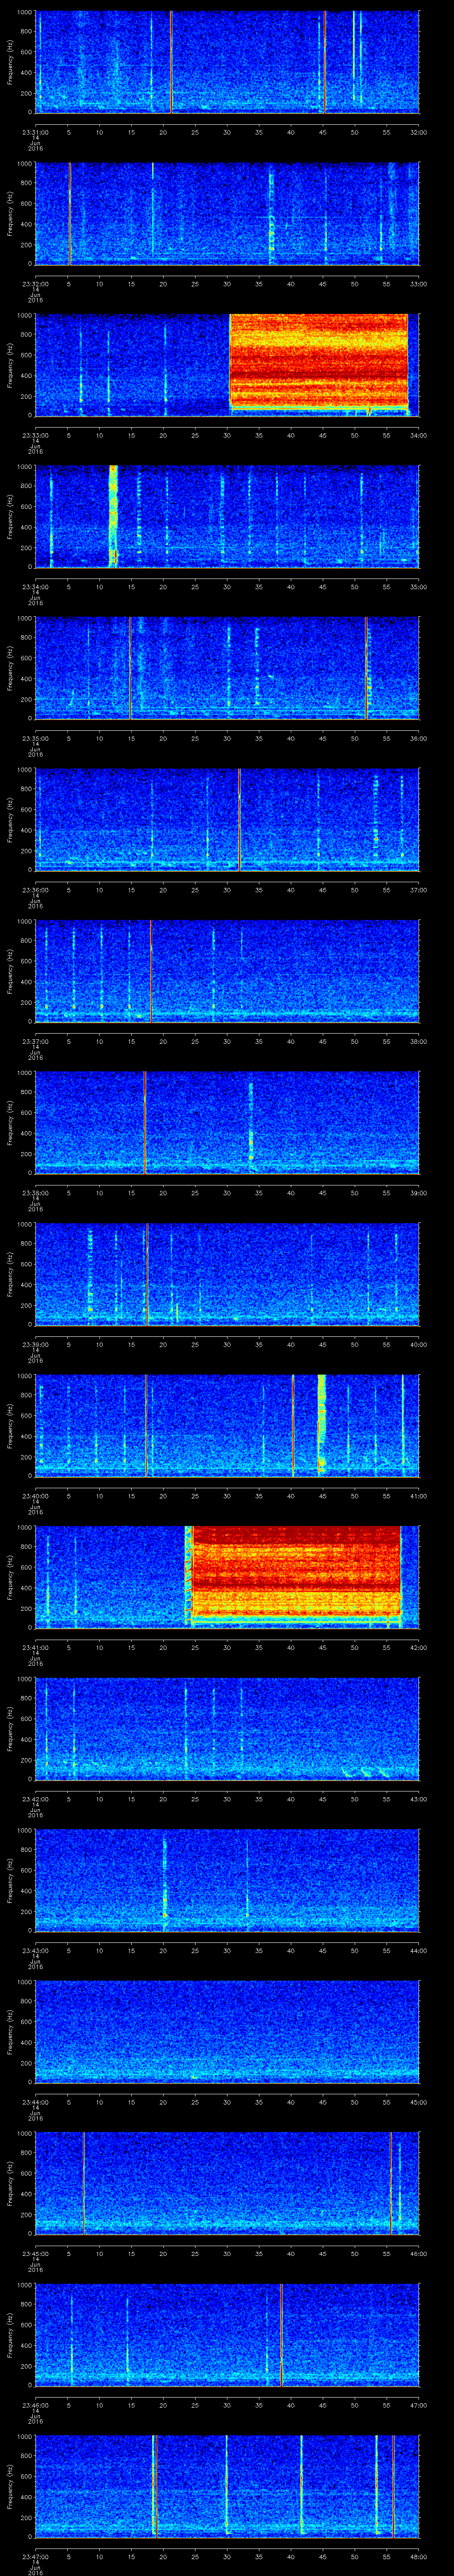Click the large red noise burst in the 23:33 panel
454x2576 pixels.
(318, 362)
